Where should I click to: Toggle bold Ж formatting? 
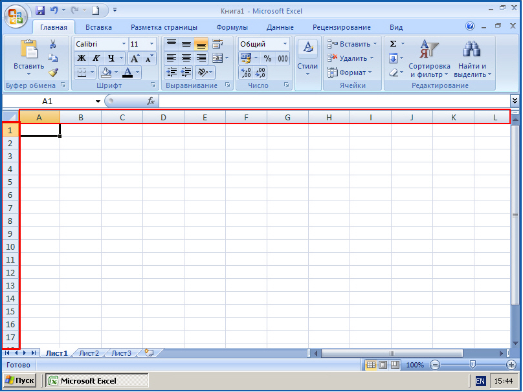(x=82, y=58)
